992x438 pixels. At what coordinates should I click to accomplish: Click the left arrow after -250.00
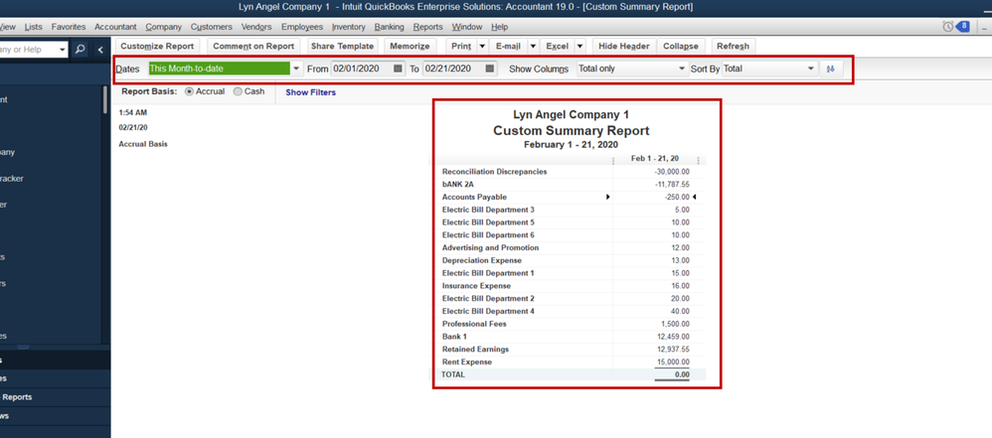coord(695,198)
